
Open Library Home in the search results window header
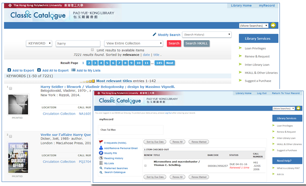pos(241,6)
